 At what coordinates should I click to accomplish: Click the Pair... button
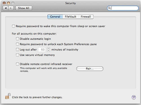pyautogui.click(x=90, y=69)
